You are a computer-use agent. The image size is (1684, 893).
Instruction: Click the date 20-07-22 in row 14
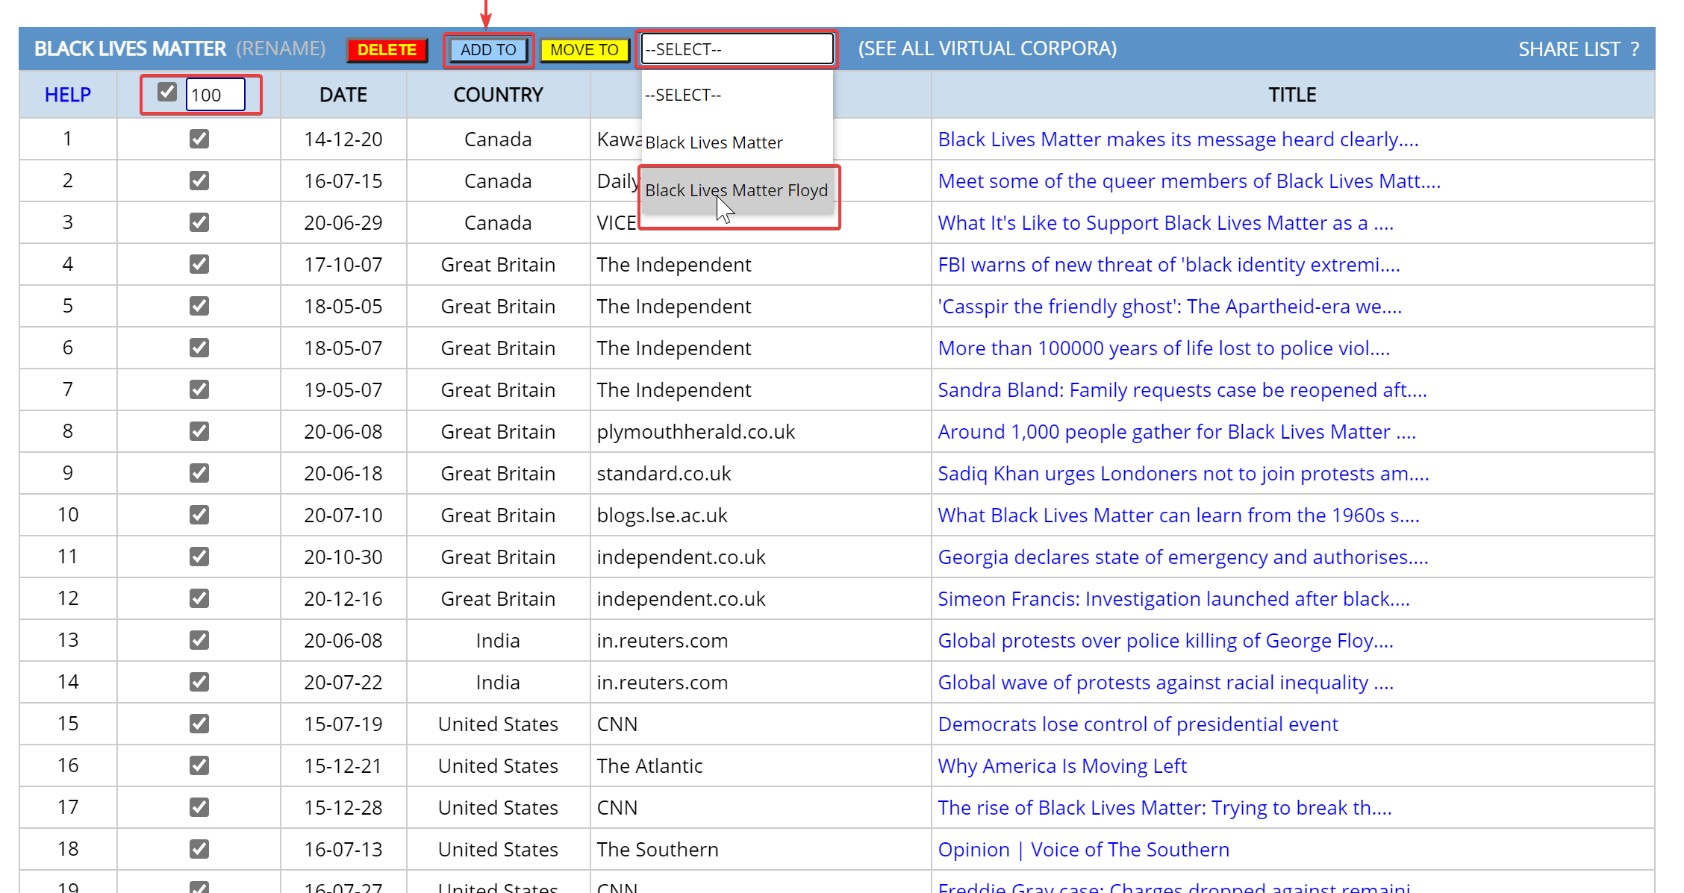point(343,683)
